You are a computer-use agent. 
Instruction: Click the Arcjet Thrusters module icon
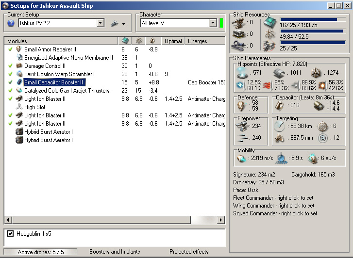coord(19,90)
